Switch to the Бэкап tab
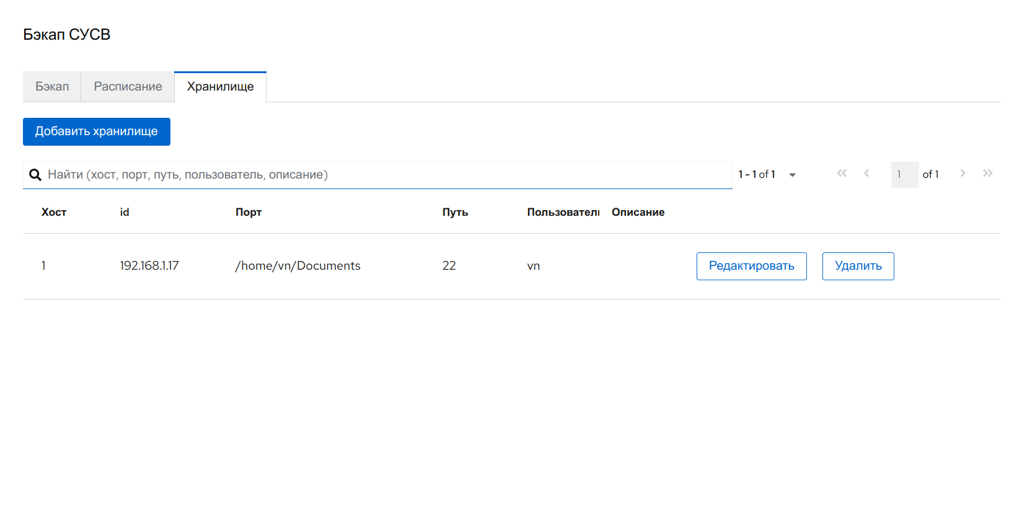 click(x=52, y=87)
